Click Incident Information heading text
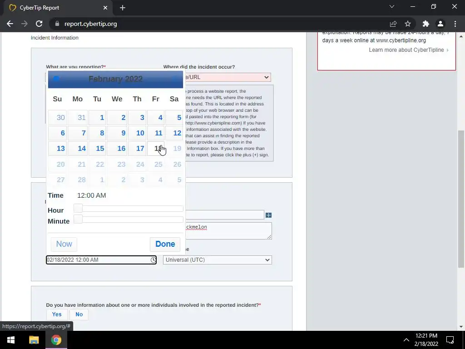The width and height of the screenshot is (465, 349). pos(54,38)
